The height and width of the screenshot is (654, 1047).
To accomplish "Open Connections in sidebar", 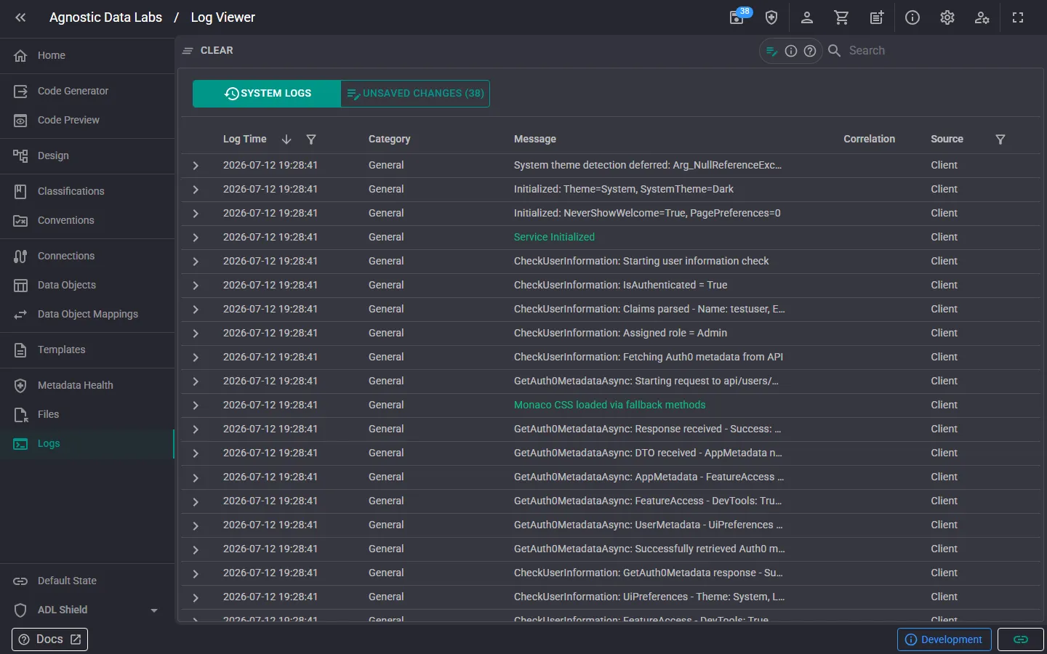I will tap(87, 256).
